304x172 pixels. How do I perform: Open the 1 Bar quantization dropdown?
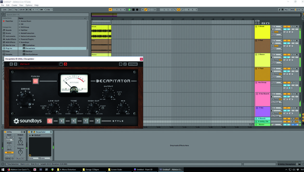[x=49, y=10]
